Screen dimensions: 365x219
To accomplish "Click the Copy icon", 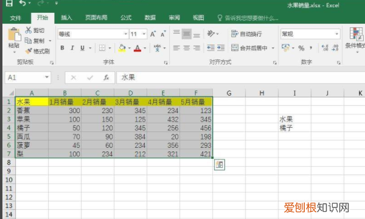I will pyautogui.click(x=28, y=41).
